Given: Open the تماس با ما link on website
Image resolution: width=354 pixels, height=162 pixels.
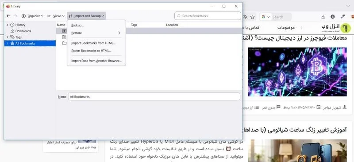Looking at the screenshot, I should coord(250,28).
